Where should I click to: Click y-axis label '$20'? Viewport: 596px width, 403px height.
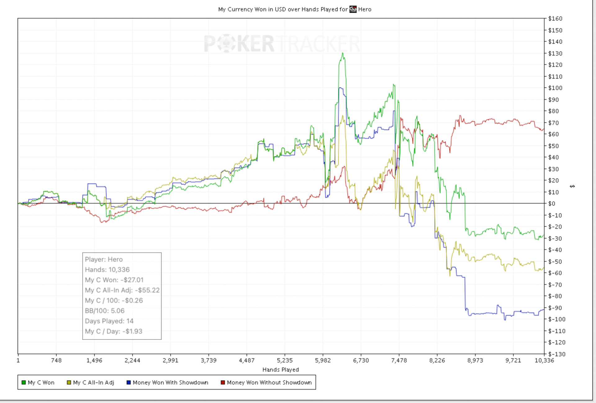pos(553,180)
